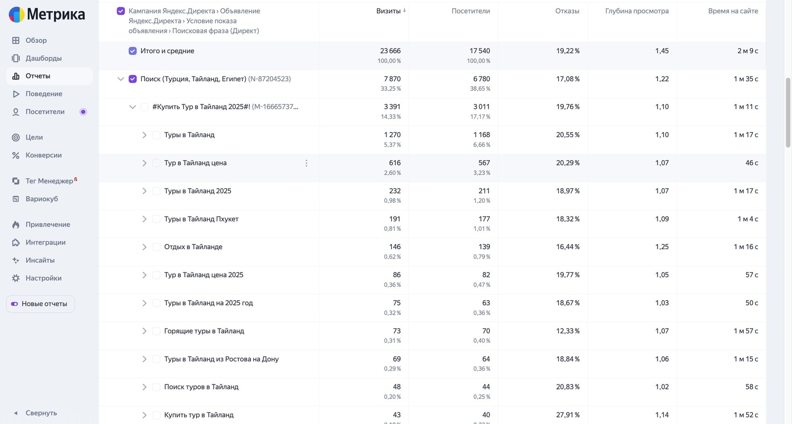Click the vertical page scrollbar
This screenshot has width=792, height=424.
pyautogui.click(x=788, y=112)
